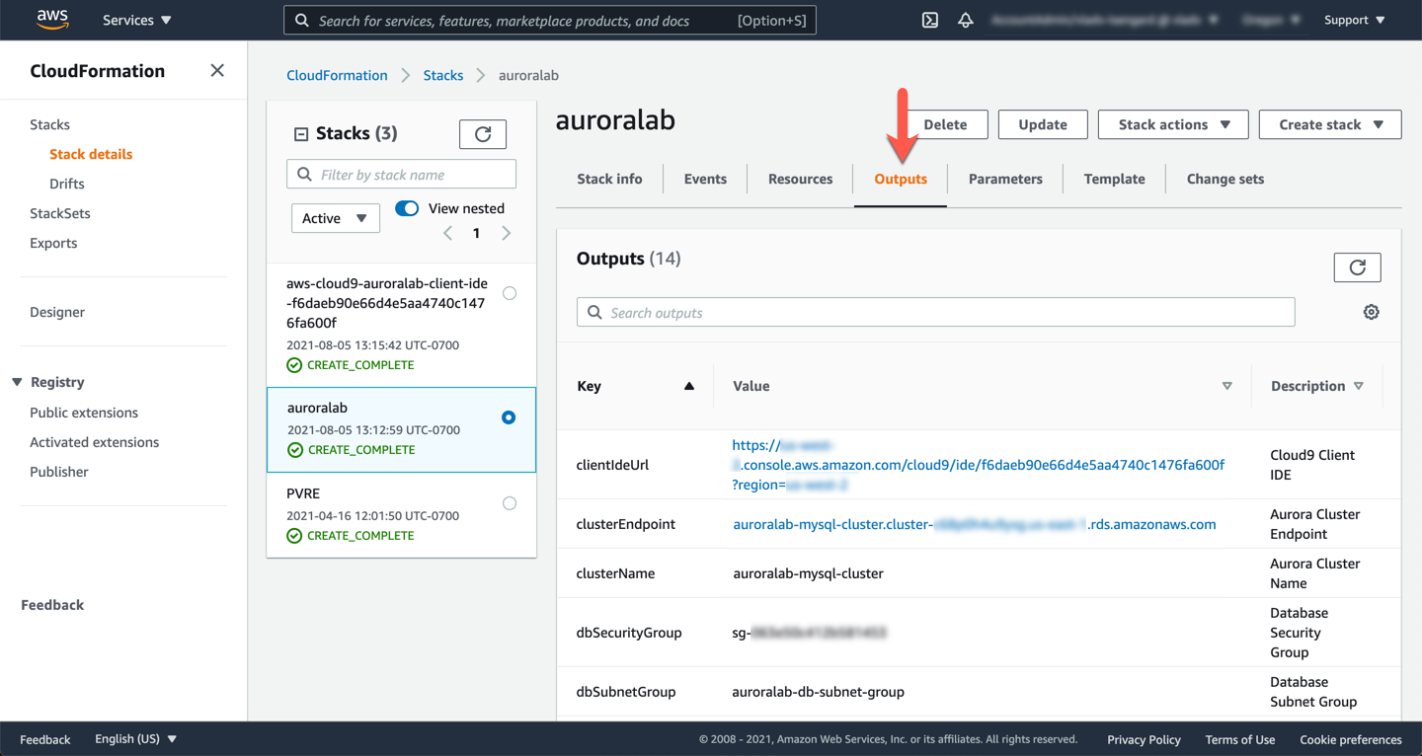Switch to the Parameters tab
Image resolution: width=1422 pixels, height=756 pixels.
[x=1004, y=179]
